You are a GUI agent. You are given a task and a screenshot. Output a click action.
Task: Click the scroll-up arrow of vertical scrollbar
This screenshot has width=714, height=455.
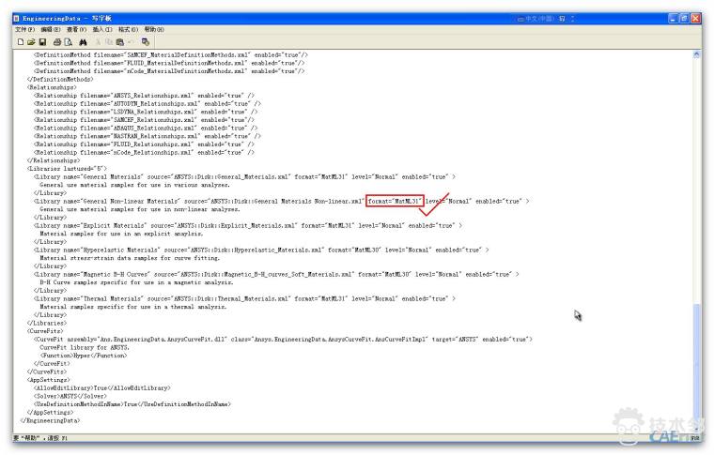tap(696, 55)
